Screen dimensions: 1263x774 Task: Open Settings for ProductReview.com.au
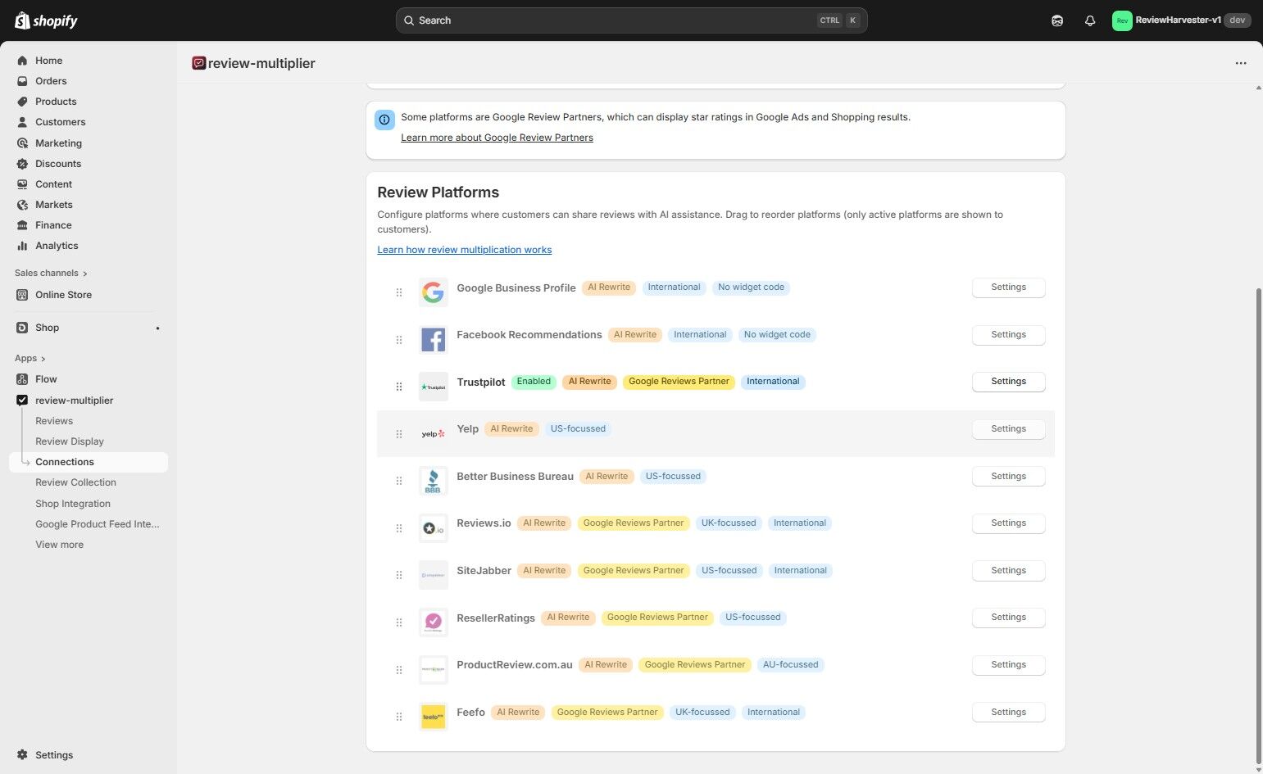tap(1008, 665)
